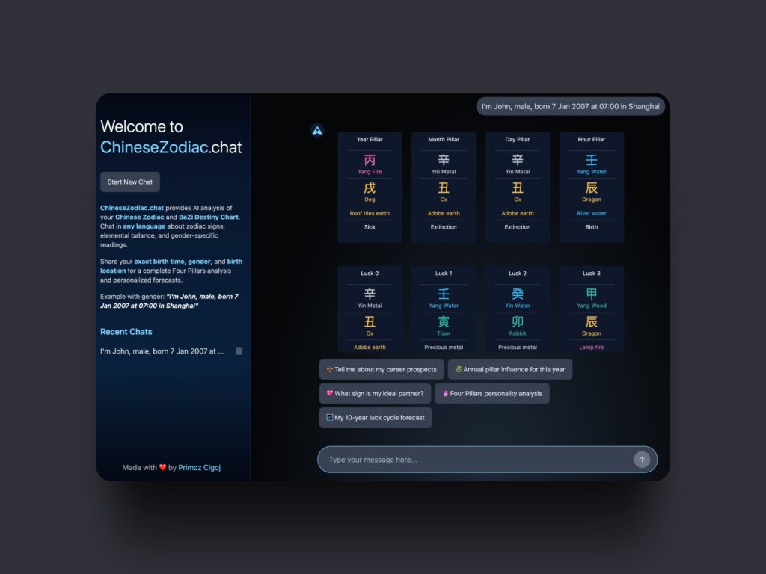Click the Year Pillar header

(370, 139)
